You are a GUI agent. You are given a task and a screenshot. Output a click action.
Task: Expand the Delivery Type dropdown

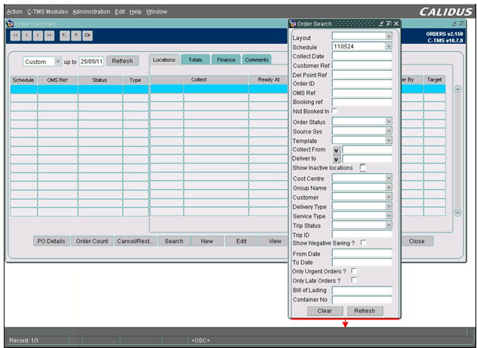pos(389,206)
